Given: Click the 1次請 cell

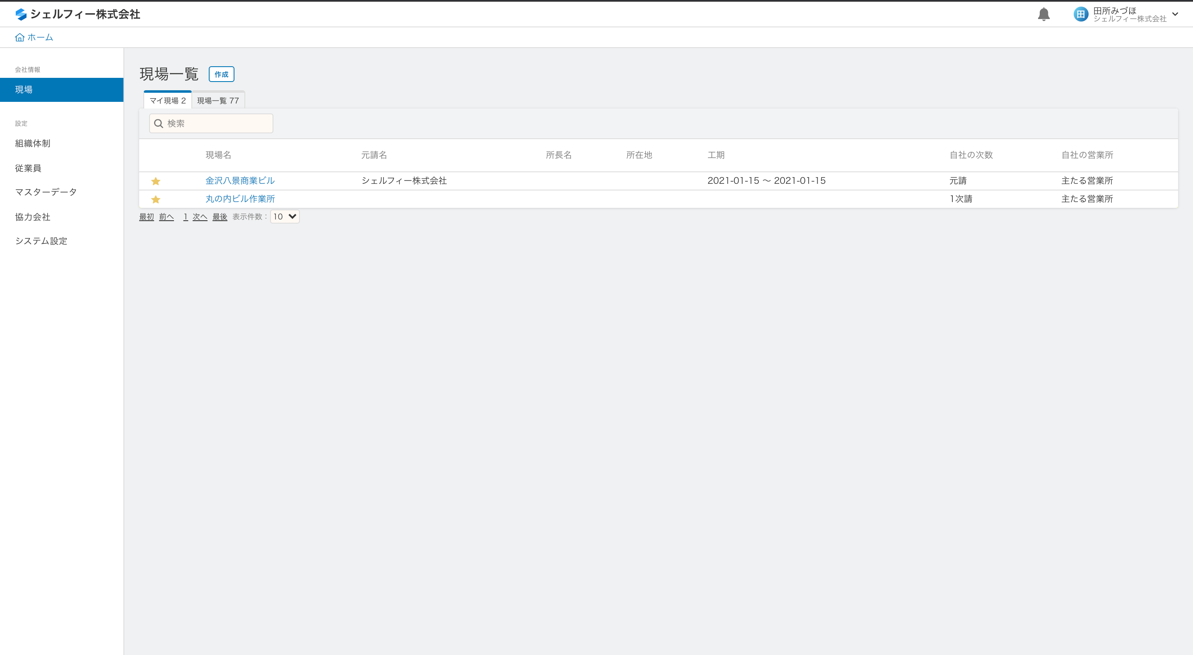Looking at the screenshot, I should pyautogui.click(x=961, y=199).
